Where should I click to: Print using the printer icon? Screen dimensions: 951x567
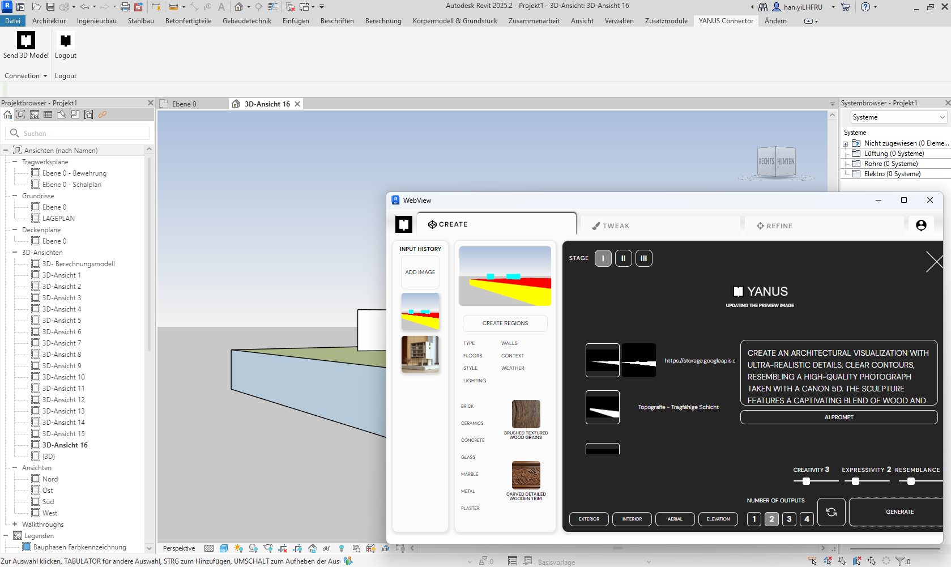[x=125, y=7]
